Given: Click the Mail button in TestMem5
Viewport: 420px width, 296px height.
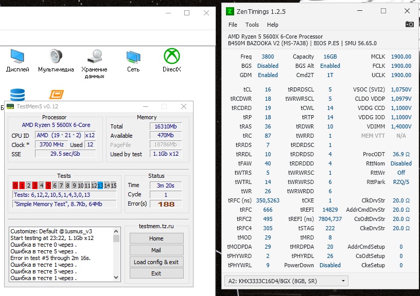Looking at the screenshot, I should (156, 250).
